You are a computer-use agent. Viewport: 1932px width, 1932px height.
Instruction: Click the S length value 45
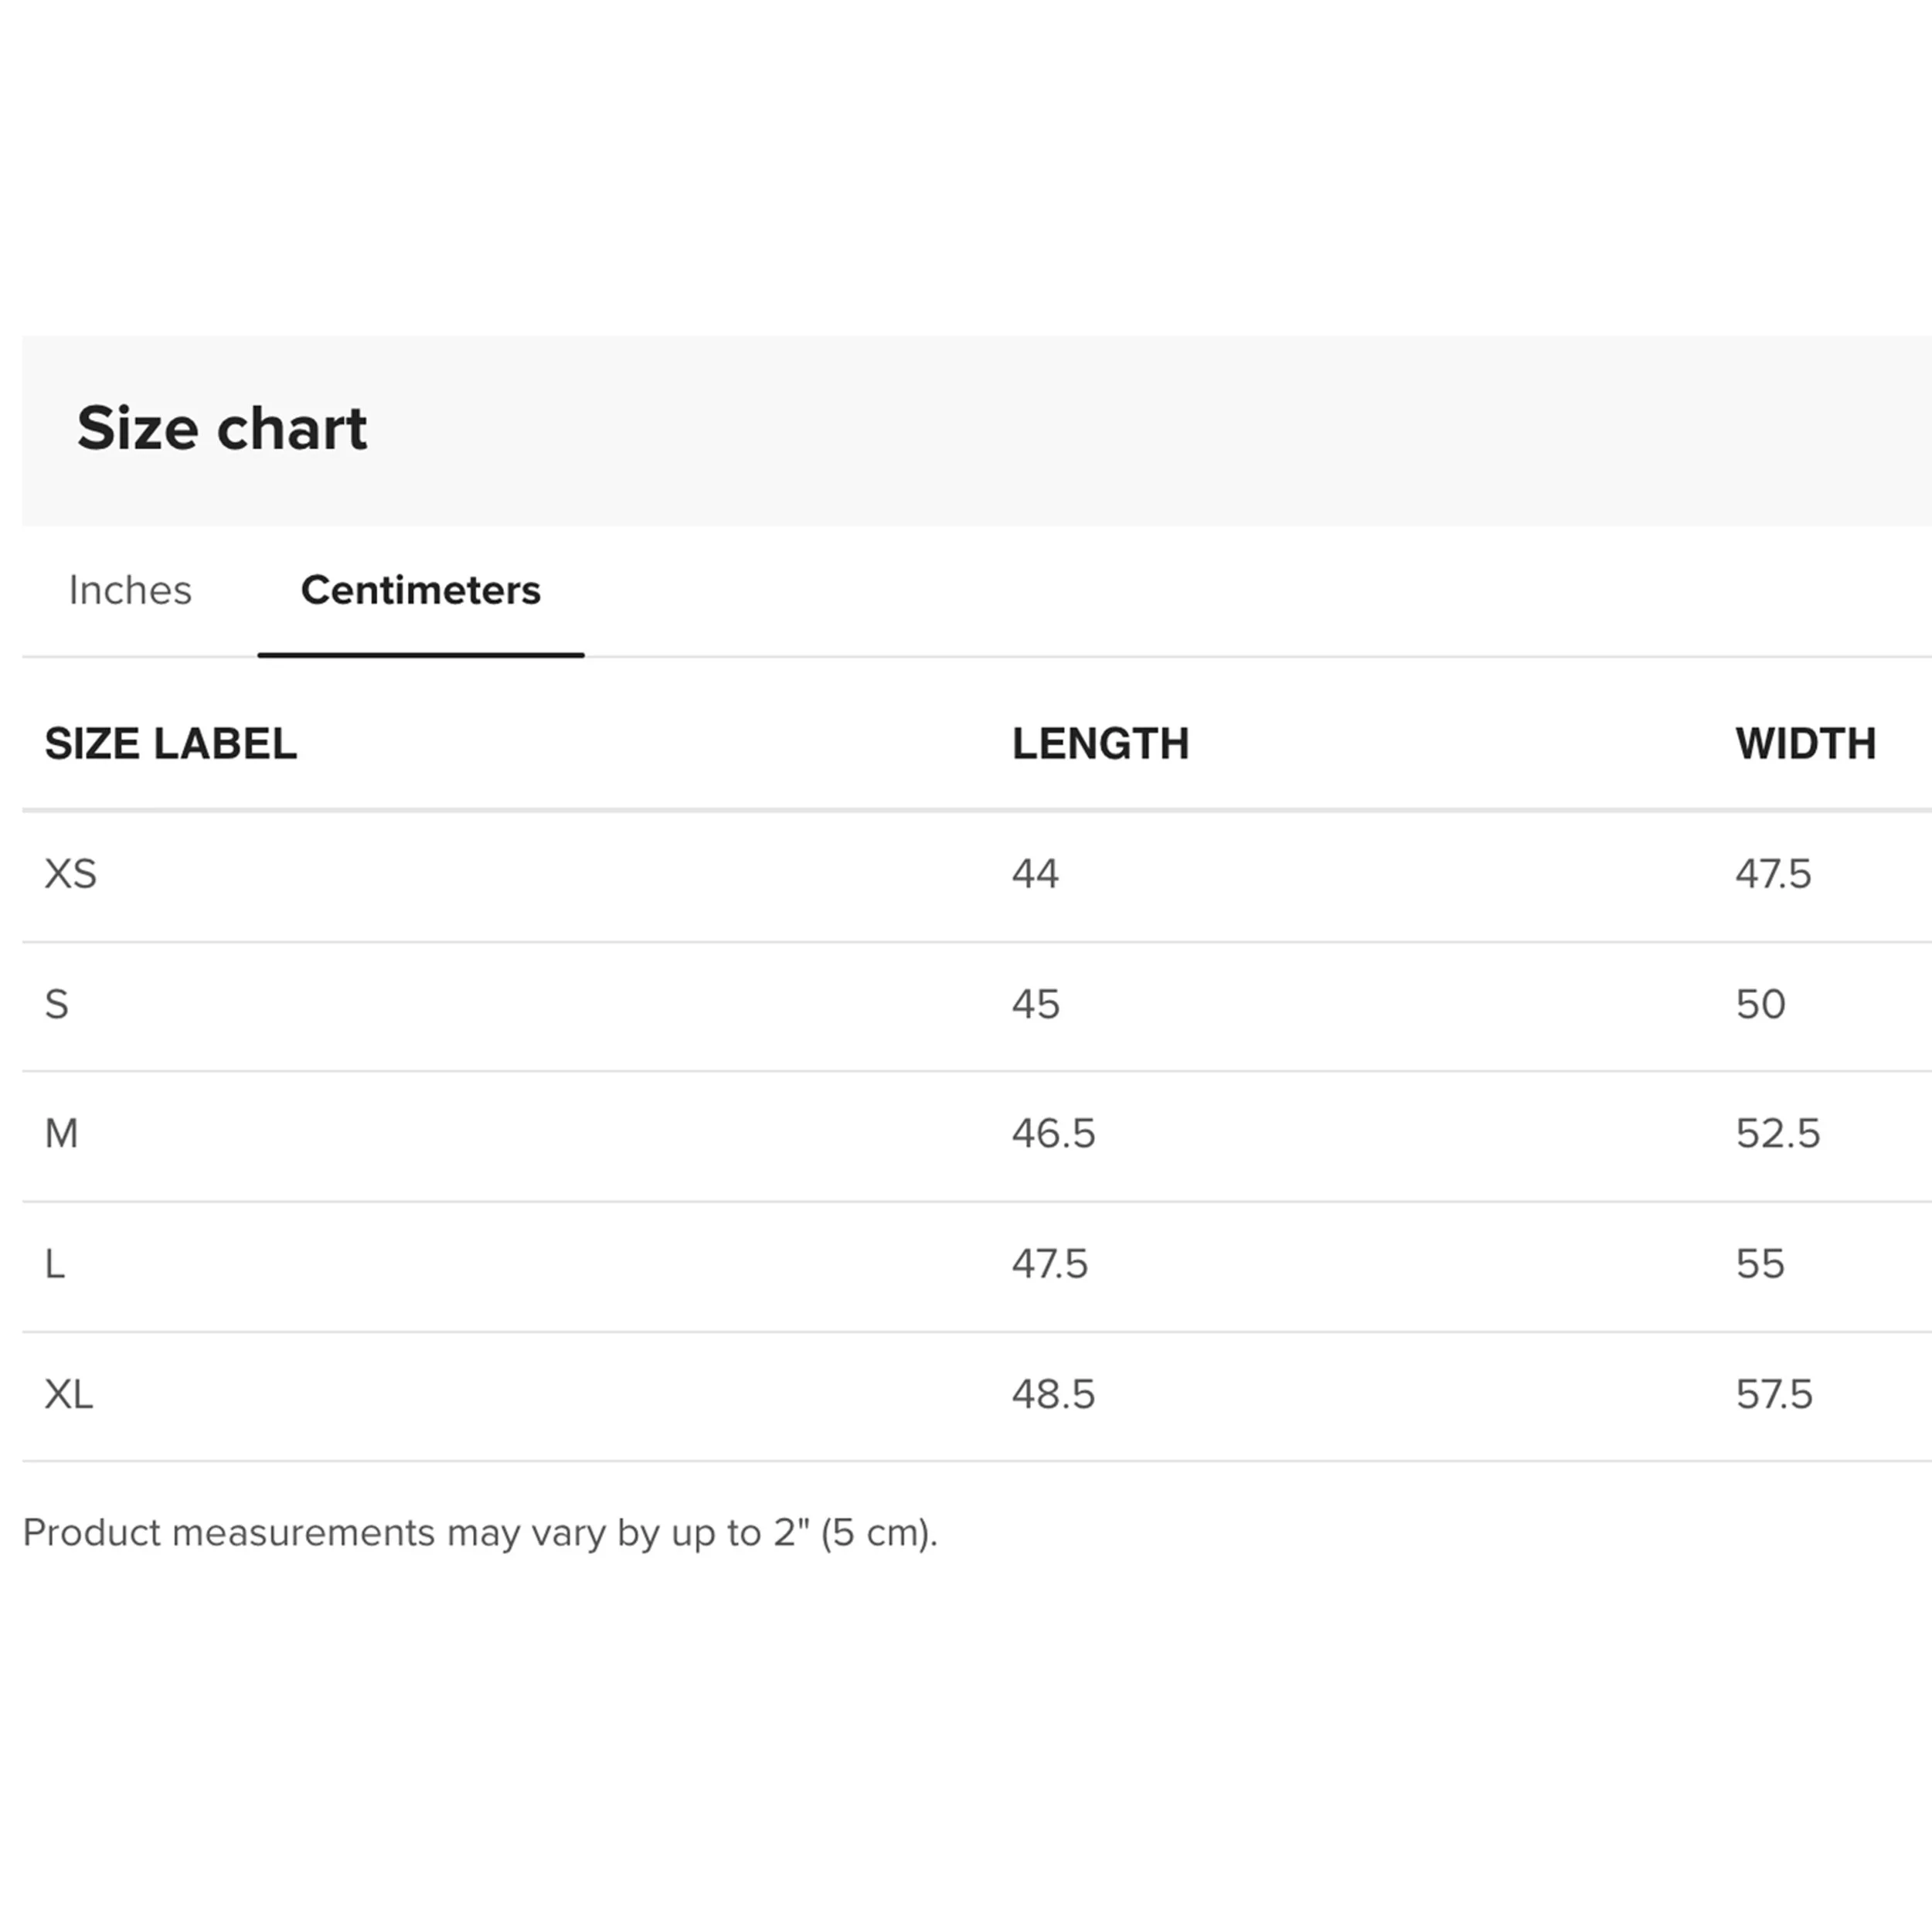pyautogui.click(x=1036, y=1004)
